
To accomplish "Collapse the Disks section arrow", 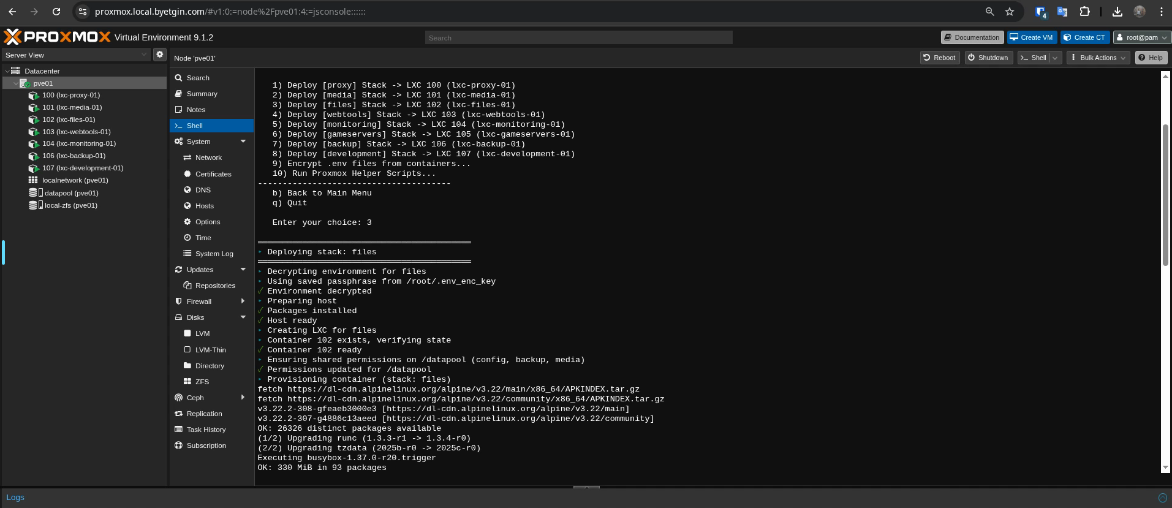I will click(243, 317).
